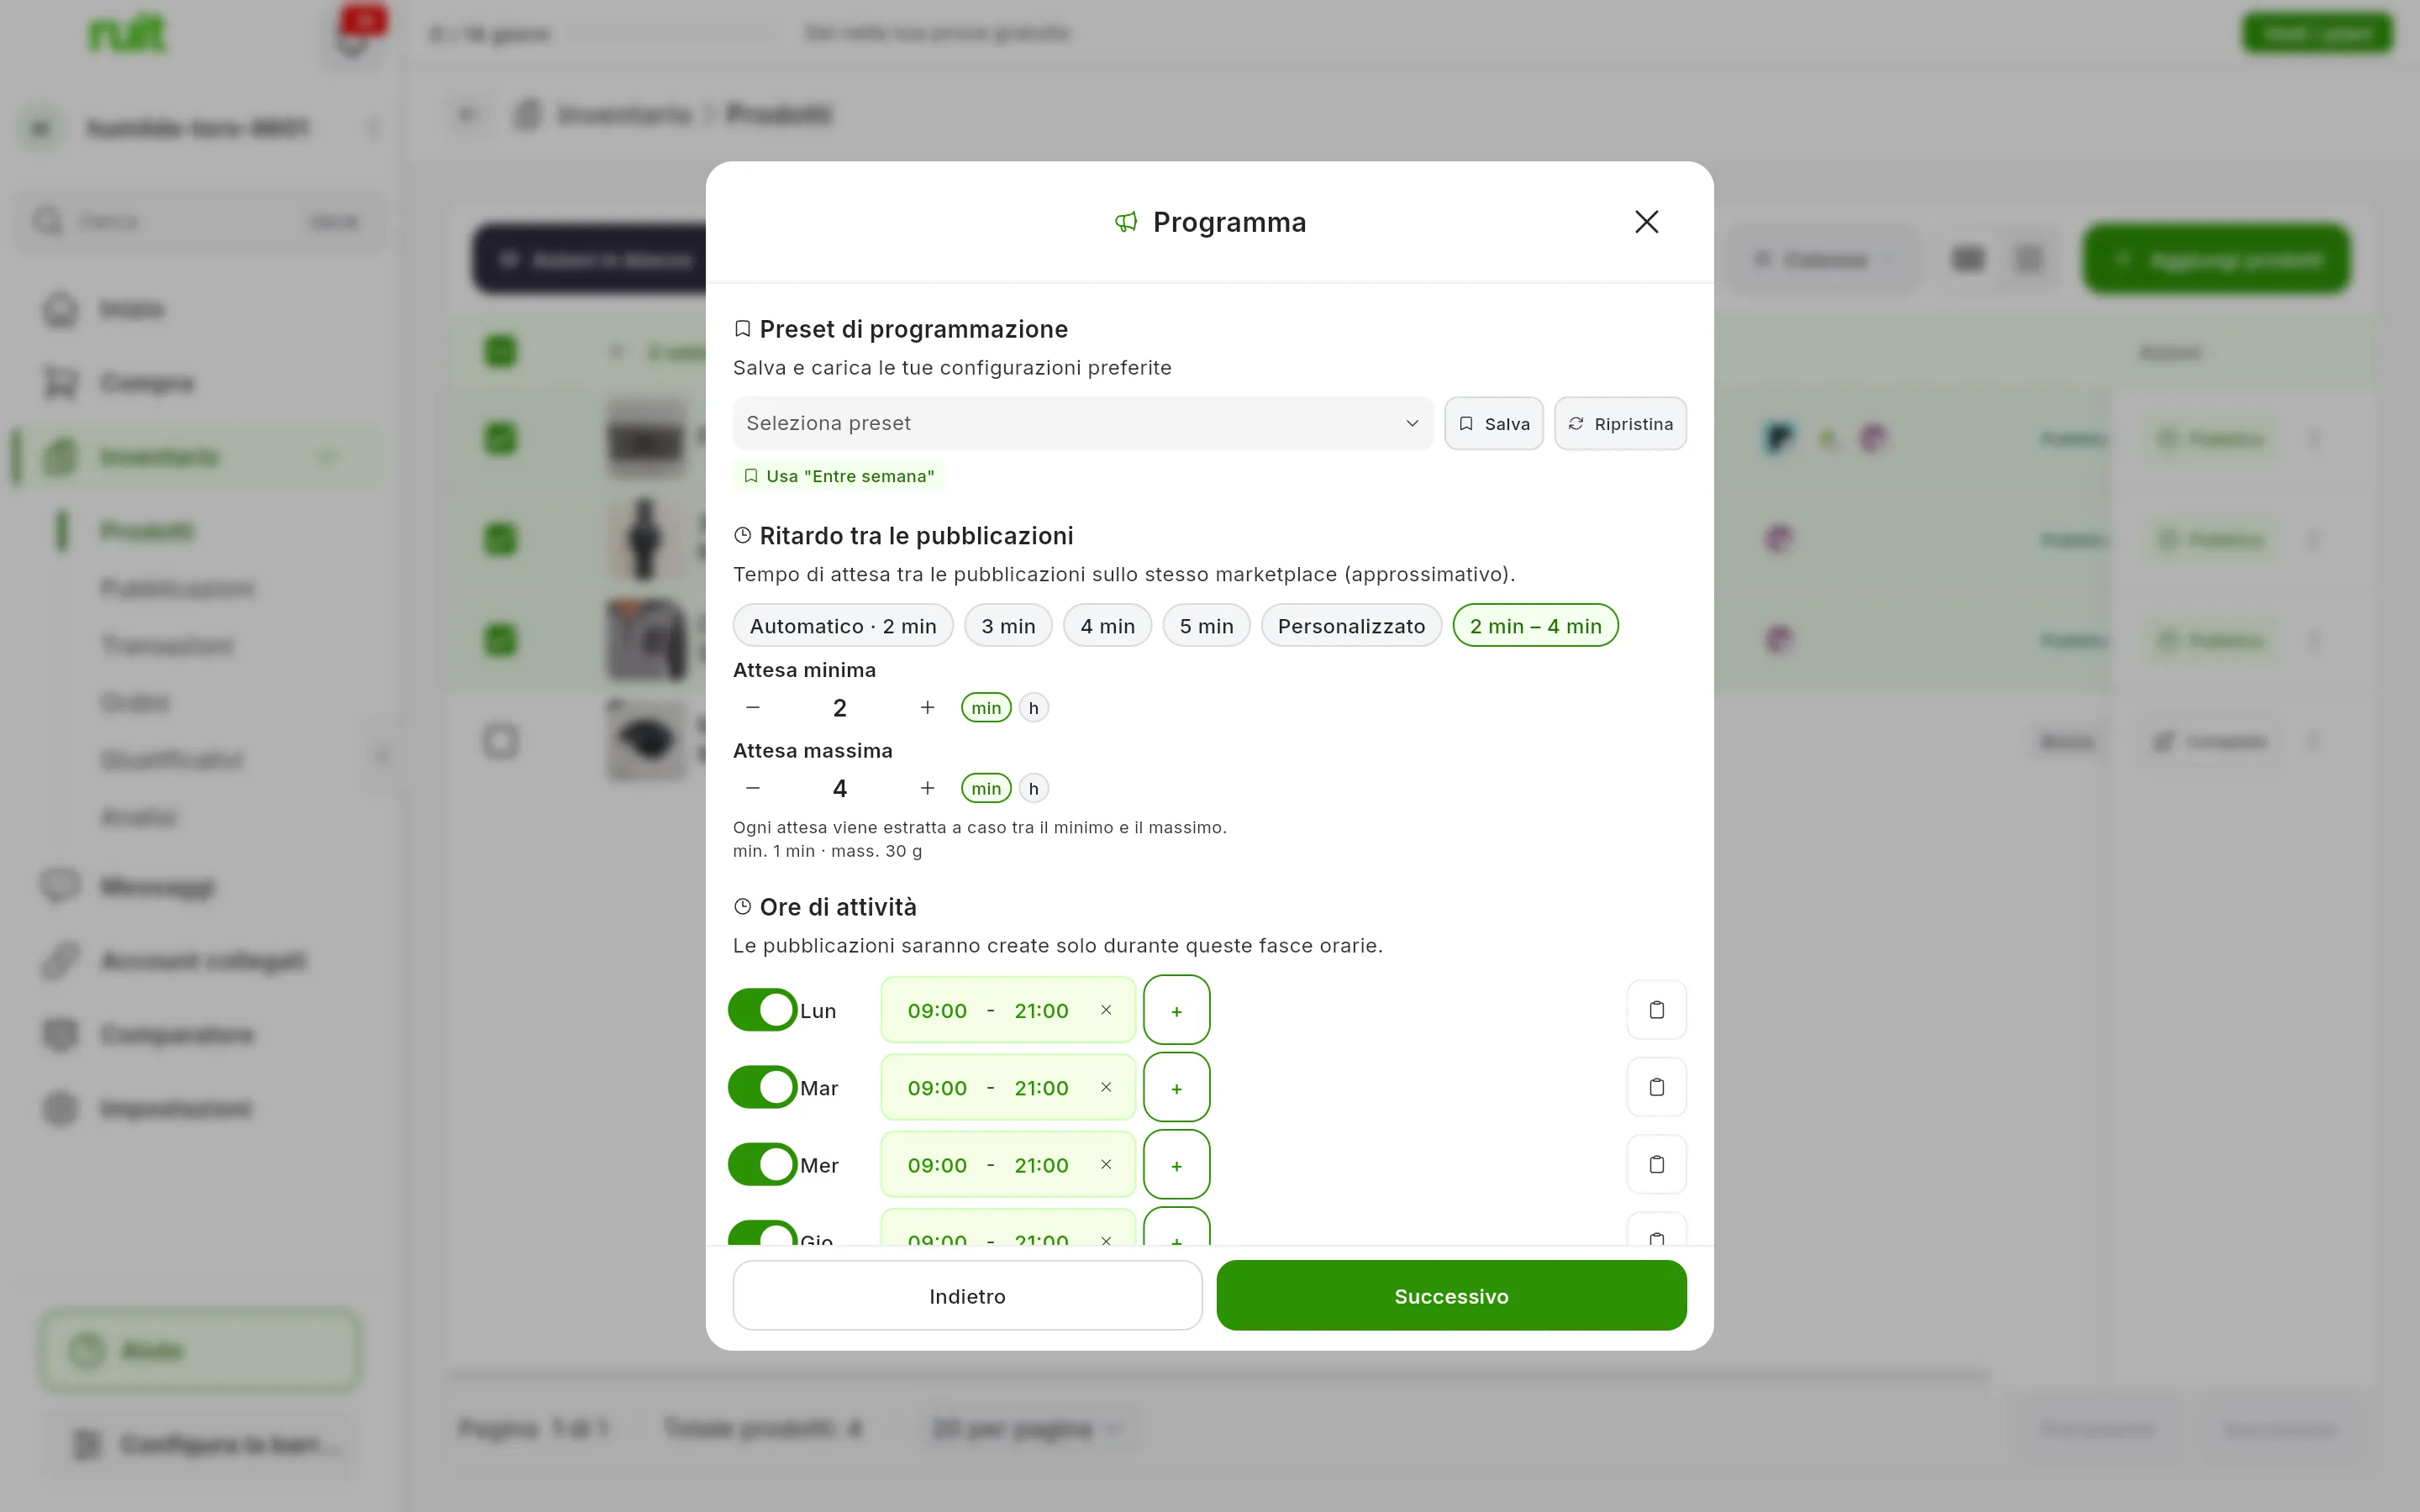Click clipboard icon in the Mer row
The image size is (2420, 1512).
(x=1656, y=1164)
